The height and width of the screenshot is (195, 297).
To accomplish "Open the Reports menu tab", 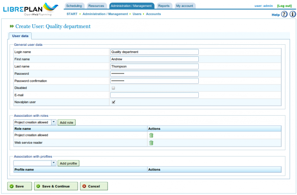I will pyautogui.click(x=164, y=6).
